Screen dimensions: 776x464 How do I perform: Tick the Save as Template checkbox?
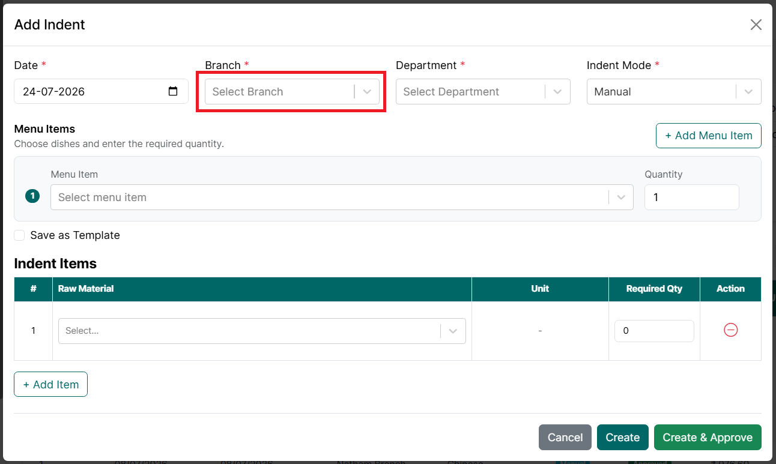(x=19, y=235)
